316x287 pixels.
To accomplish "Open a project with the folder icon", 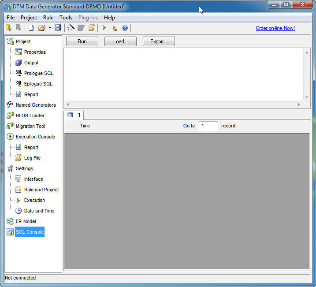I will pos(42,28).
